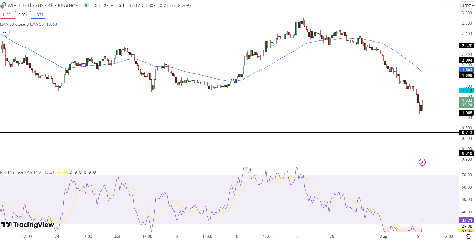Click the TradingView logo

(x=27, y=225)
